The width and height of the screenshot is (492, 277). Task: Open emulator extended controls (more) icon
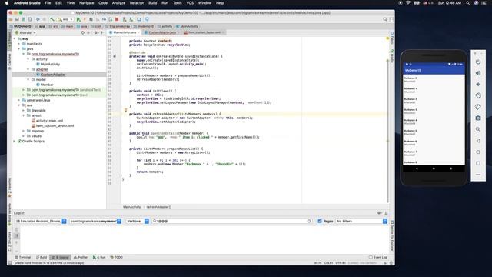pos(478,175)
